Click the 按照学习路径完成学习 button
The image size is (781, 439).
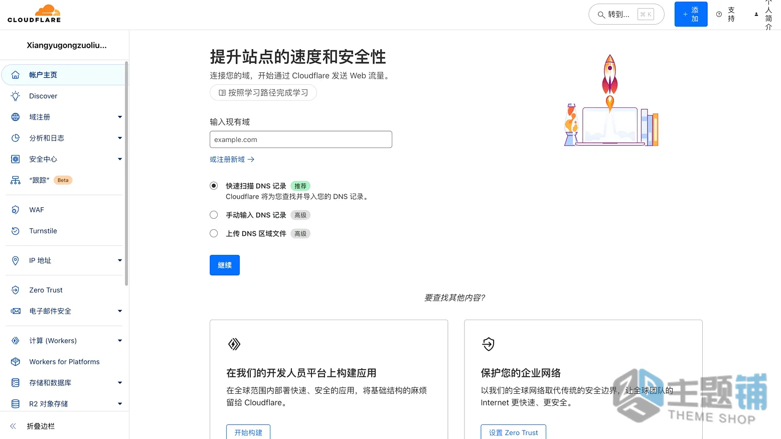pos(263,93)
